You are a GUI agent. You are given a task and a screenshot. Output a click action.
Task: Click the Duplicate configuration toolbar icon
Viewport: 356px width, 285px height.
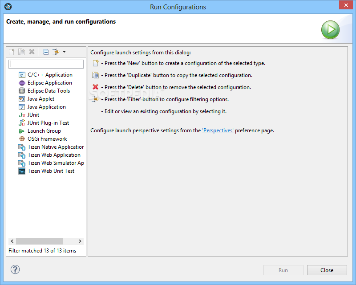pyautogui.click(x=21, y=52)
